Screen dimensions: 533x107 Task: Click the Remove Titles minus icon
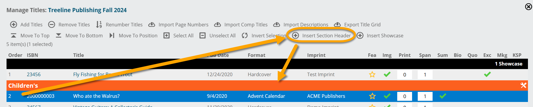coord(52,25)
